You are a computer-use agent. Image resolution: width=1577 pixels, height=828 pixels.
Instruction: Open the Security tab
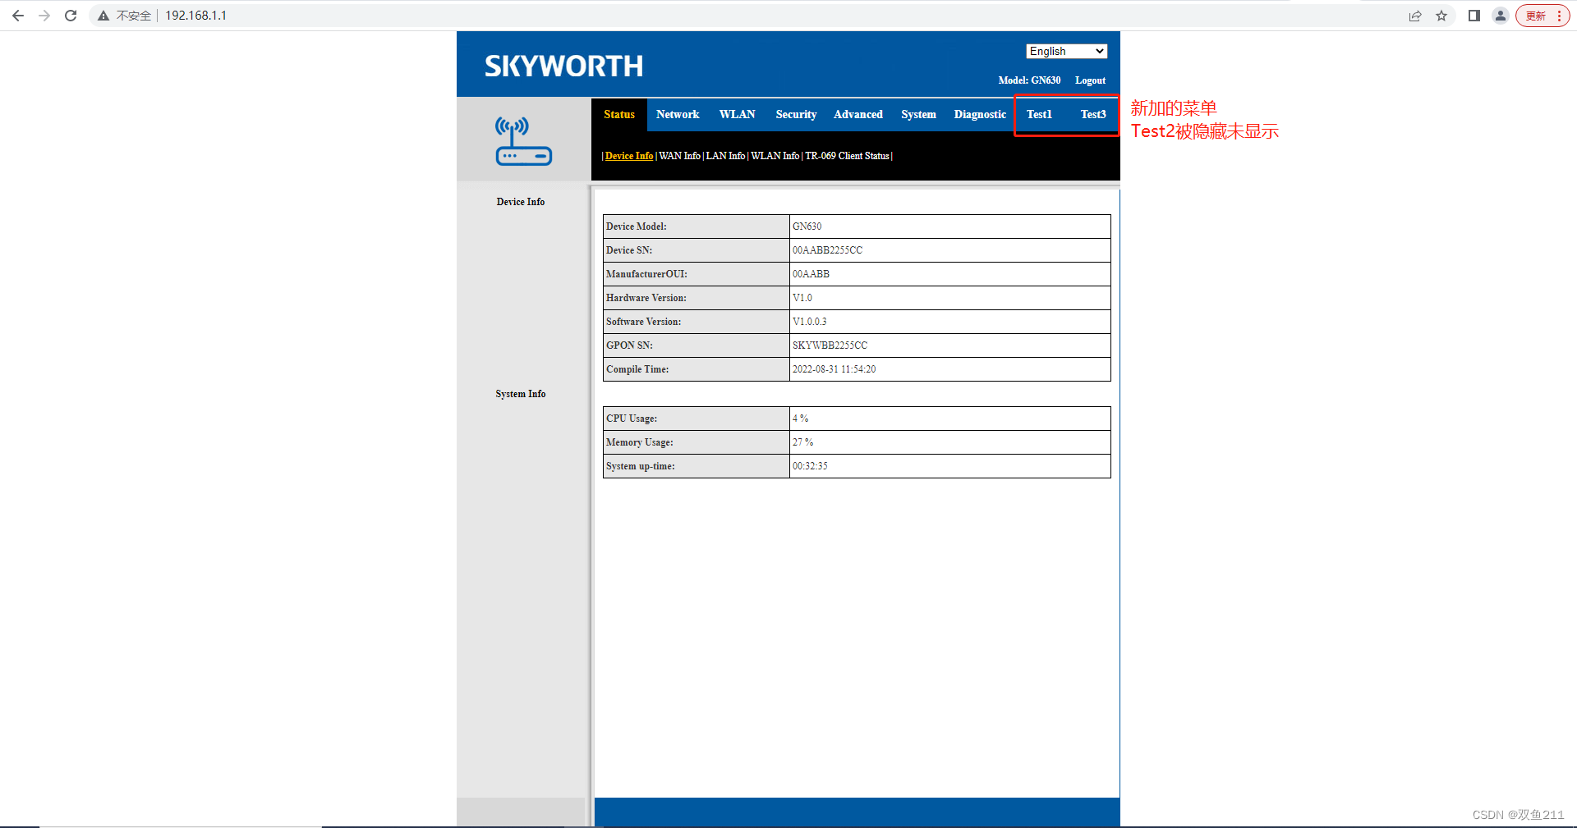tap(796, 114)
